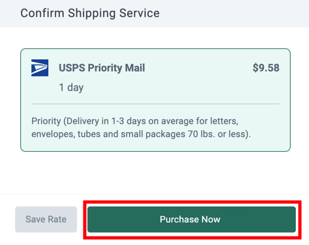Click the word 'Mail' in service title

pyautogui.click(x=135, y=68)
